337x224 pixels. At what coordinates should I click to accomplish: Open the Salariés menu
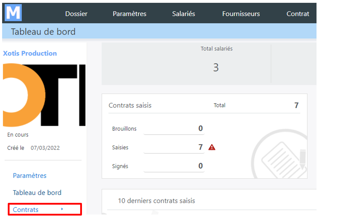click(x=184, y=14)
